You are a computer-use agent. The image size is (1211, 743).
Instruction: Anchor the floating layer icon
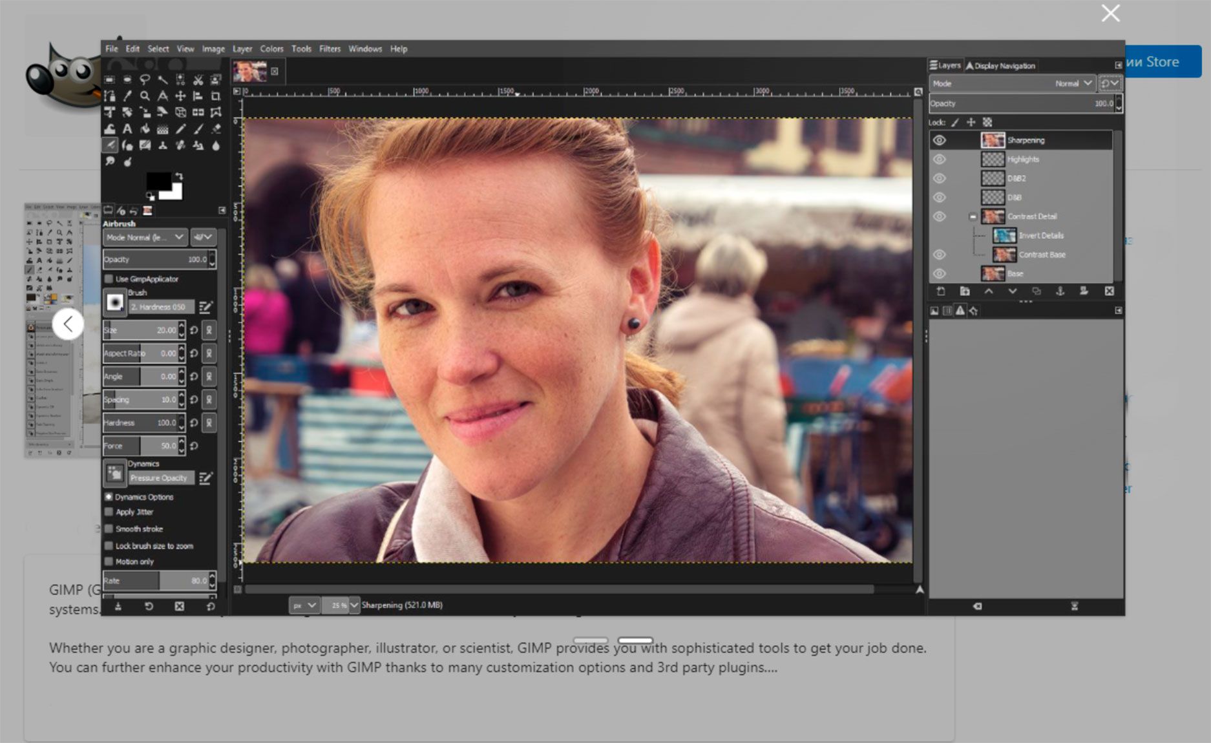click(x=1060, y=291)
